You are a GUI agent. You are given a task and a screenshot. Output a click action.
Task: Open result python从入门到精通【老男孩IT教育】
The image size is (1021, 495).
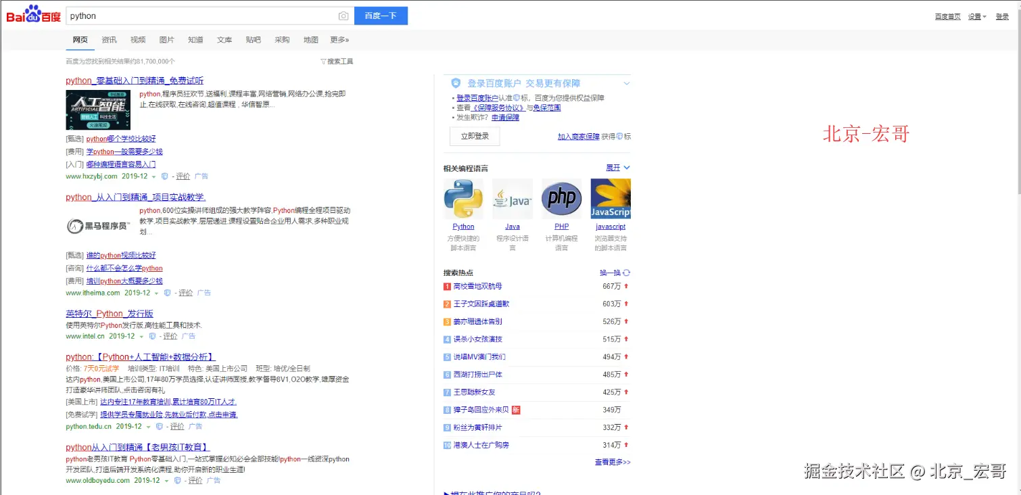138,448
